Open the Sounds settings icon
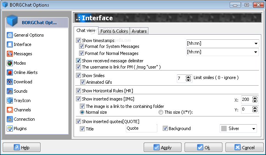This screenshot has height=155, width=266. pos(10,91)
